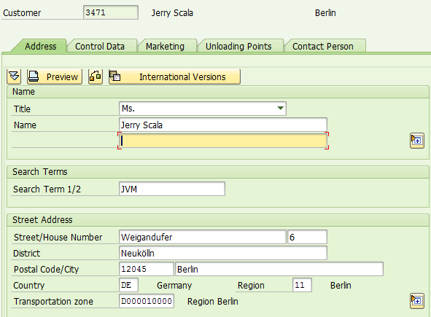
Task: Click the address versions icon beside Preview
Action: [x=96, y=77]
